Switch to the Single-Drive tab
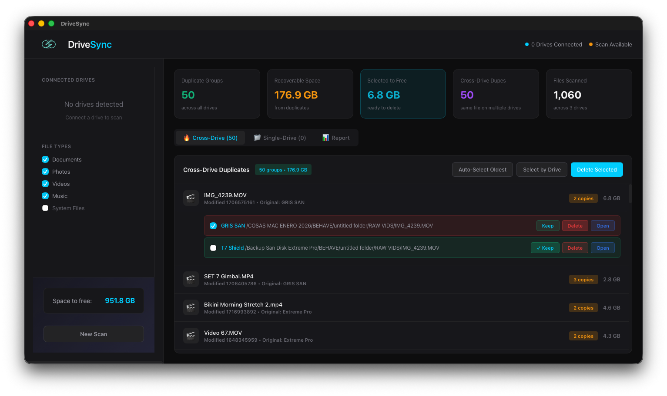The height and width of the screenshot is (396, 667). click(x=281, y=138)
